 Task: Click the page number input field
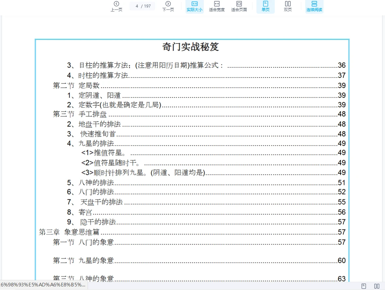(142, 6)
